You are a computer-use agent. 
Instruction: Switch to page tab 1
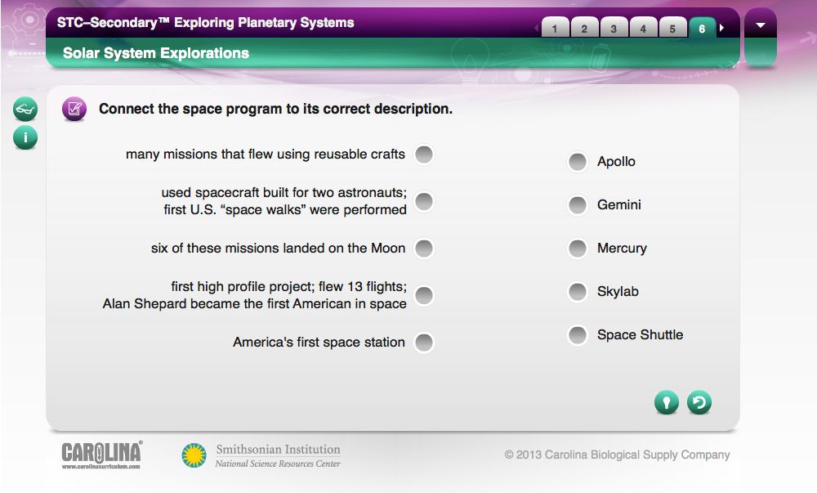pyautogui.click(x=555, y=28)
